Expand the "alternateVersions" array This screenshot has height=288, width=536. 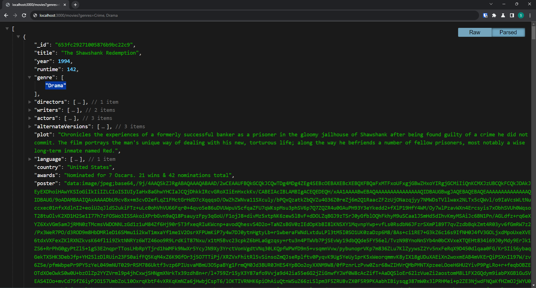[x=30, y=127]
